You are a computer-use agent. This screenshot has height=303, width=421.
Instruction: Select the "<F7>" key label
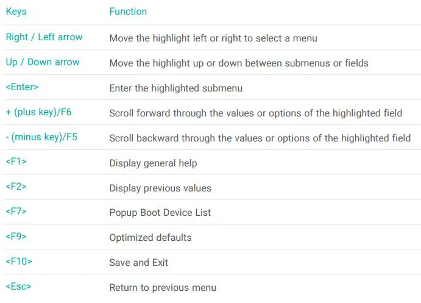(16, 212)
